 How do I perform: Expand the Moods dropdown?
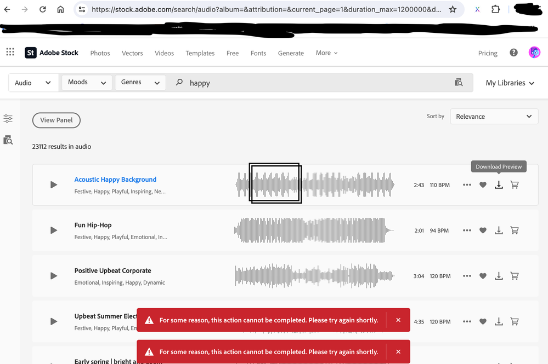click(x=87, y=83)
